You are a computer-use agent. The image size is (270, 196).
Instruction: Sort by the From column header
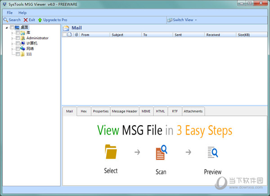[x=94, y=35]
